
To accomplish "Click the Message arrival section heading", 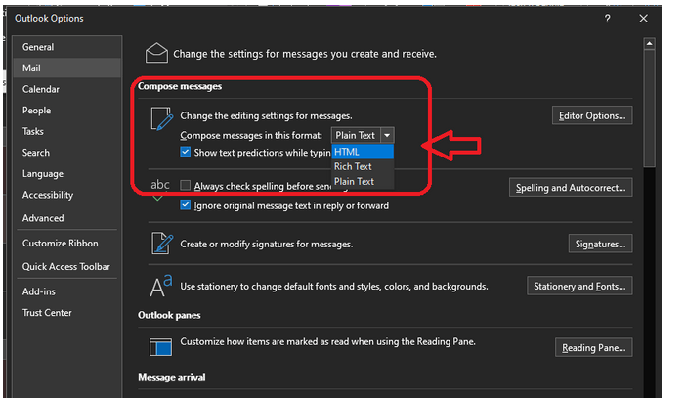I will click(x=172, y=377).
